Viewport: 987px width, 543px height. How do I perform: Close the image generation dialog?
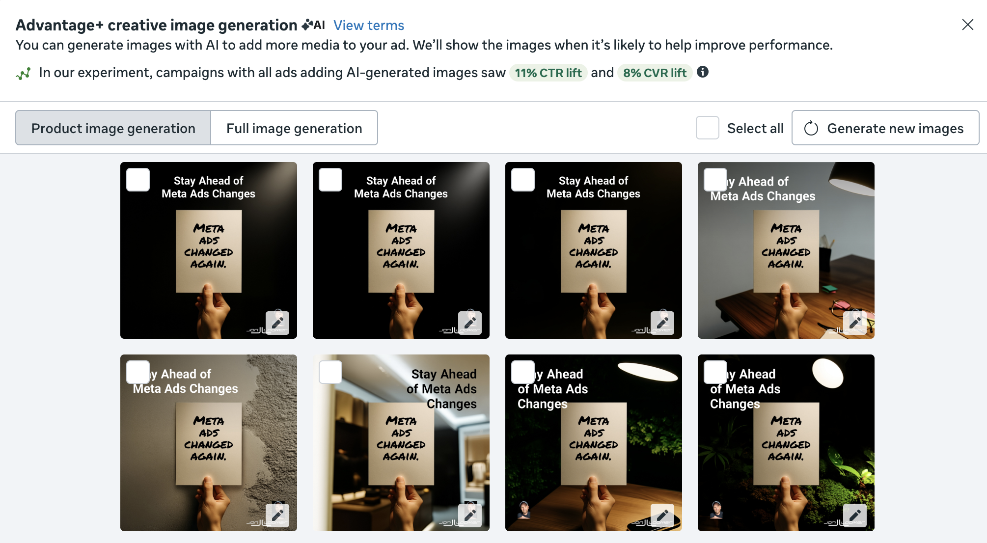(x=967, y=25)
